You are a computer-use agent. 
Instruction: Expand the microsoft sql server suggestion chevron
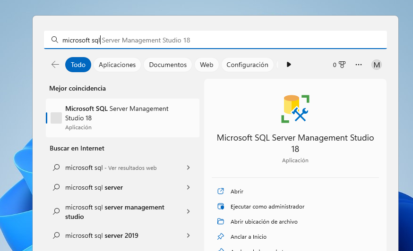point(189,187)
